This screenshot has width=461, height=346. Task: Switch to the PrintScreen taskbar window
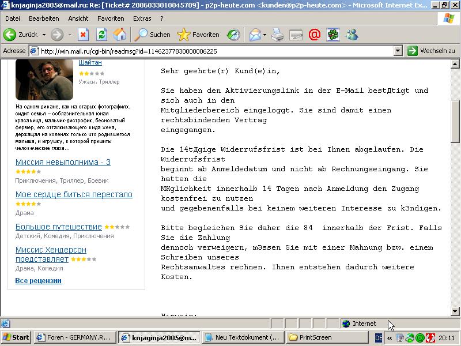[314, 337]
